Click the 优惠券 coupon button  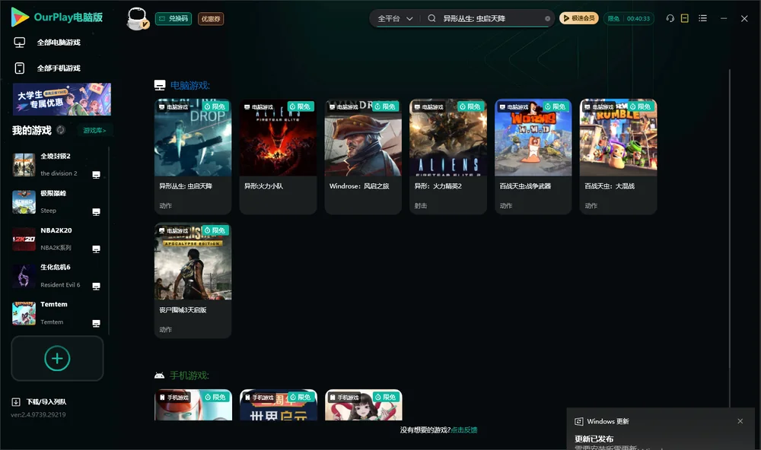(211, 18)
